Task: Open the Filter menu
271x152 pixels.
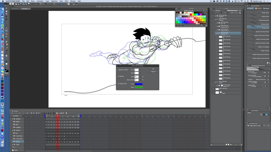Action: pyautogui.click(x=66, y=1)
